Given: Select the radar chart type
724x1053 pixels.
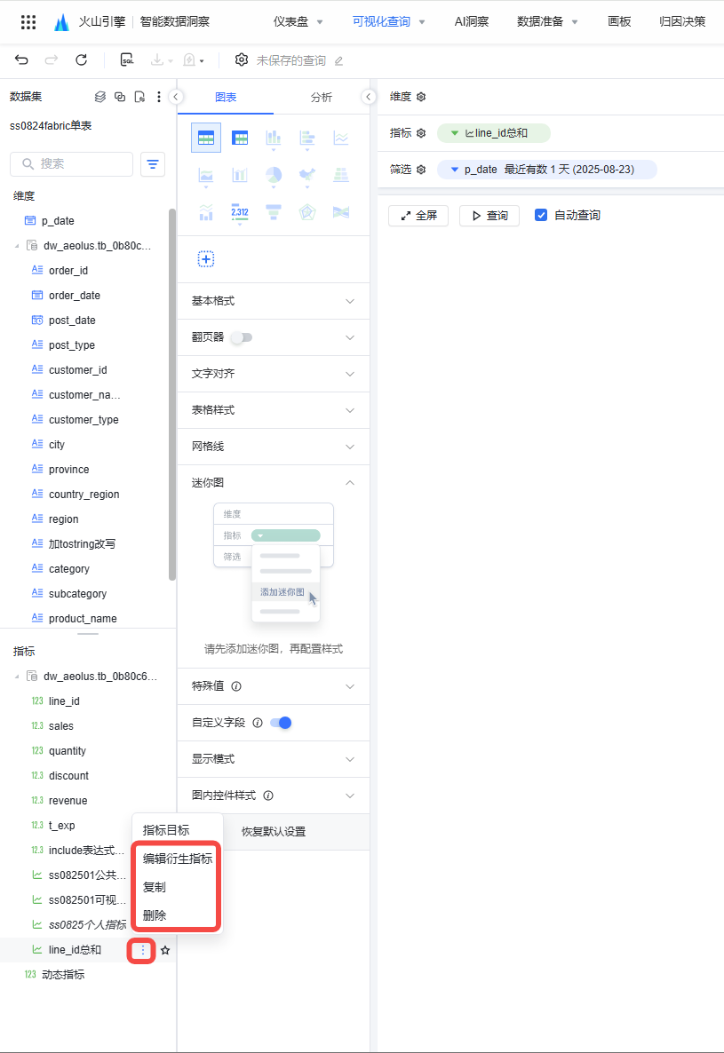Looking at the screenshot, I should point(307,212).
